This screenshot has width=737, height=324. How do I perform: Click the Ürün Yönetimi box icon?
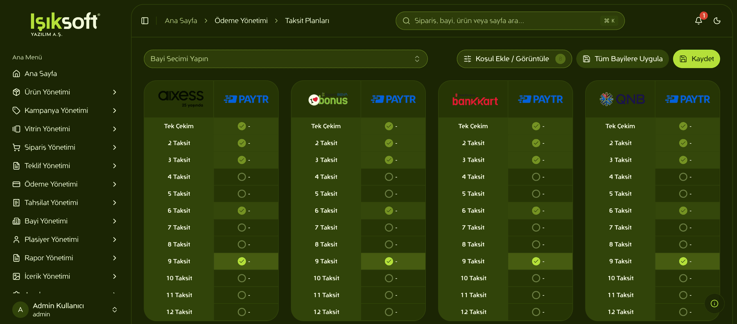pos(16,92)
